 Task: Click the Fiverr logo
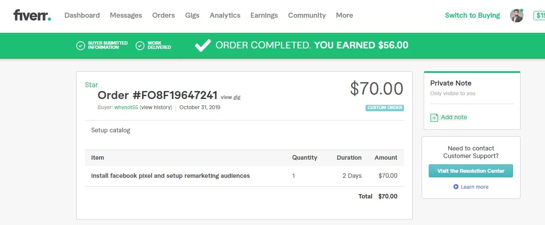[32, 16]
